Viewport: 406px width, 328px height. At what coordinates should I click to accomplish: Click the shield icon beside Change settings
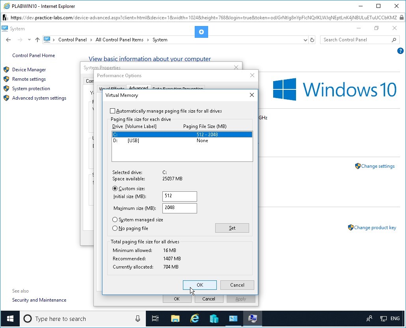coord(358,166)
